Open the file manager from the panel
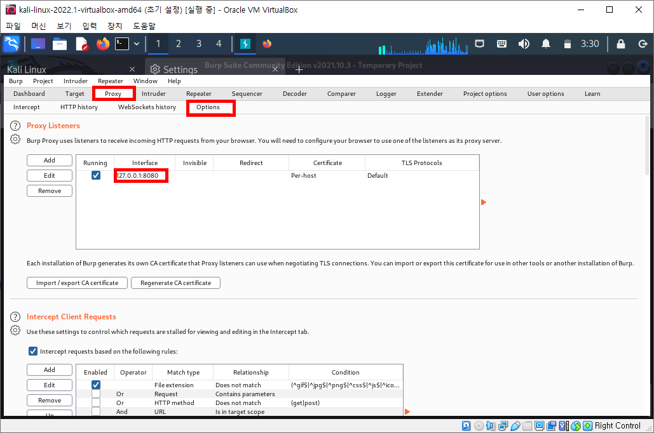 pyautogui.click(x=60, y=43)
